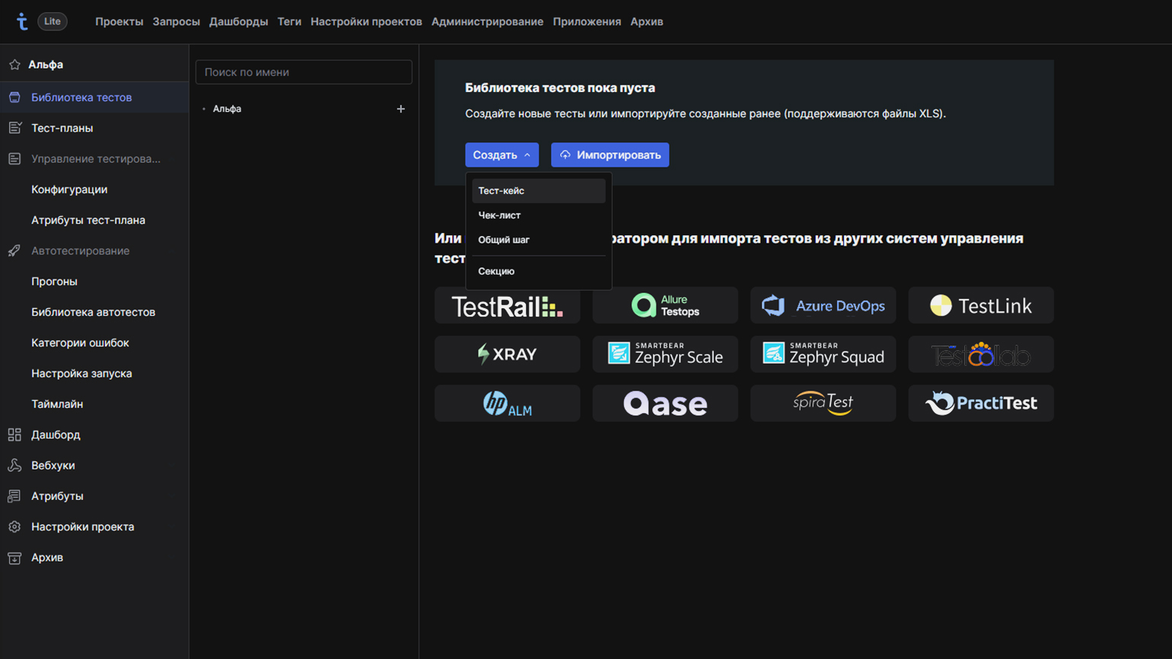Viewport: 1172px width, 659px height.
Task: Choose the SpiraTest import card
Action: tap(823, 403)
